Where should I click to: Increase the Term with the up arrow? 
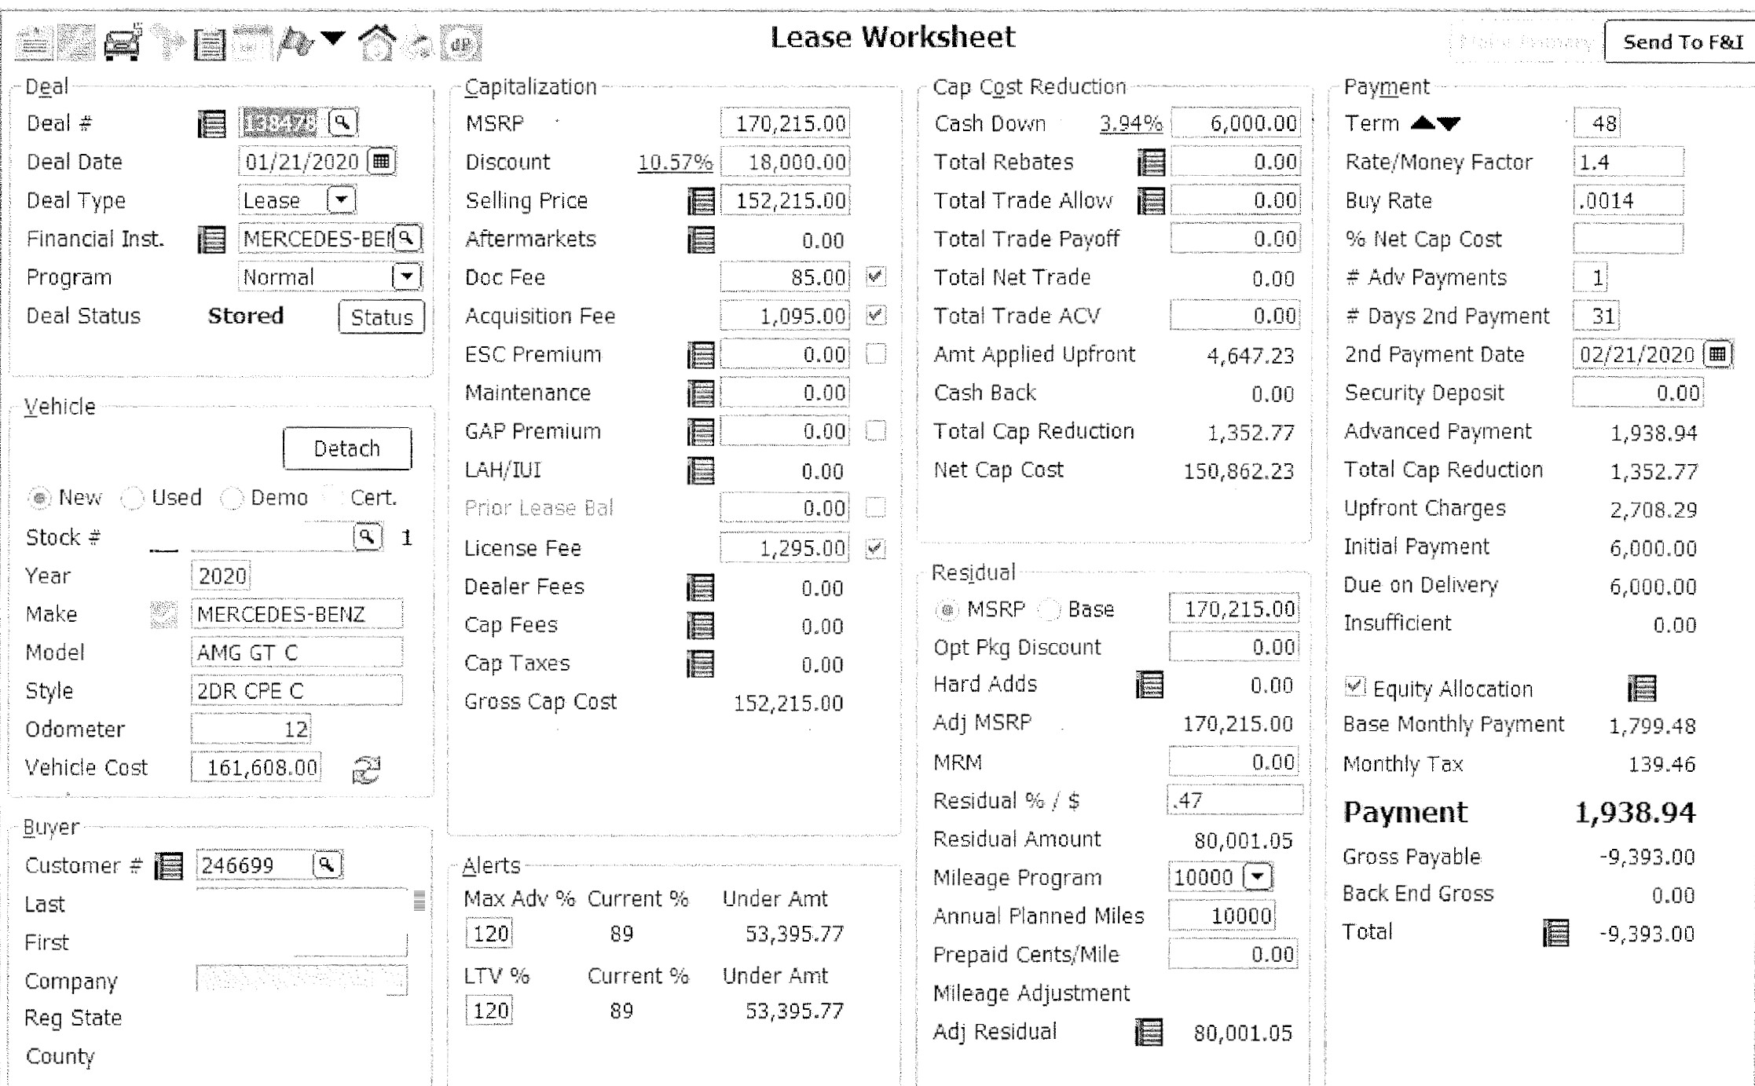click(x=1423, y=122)
